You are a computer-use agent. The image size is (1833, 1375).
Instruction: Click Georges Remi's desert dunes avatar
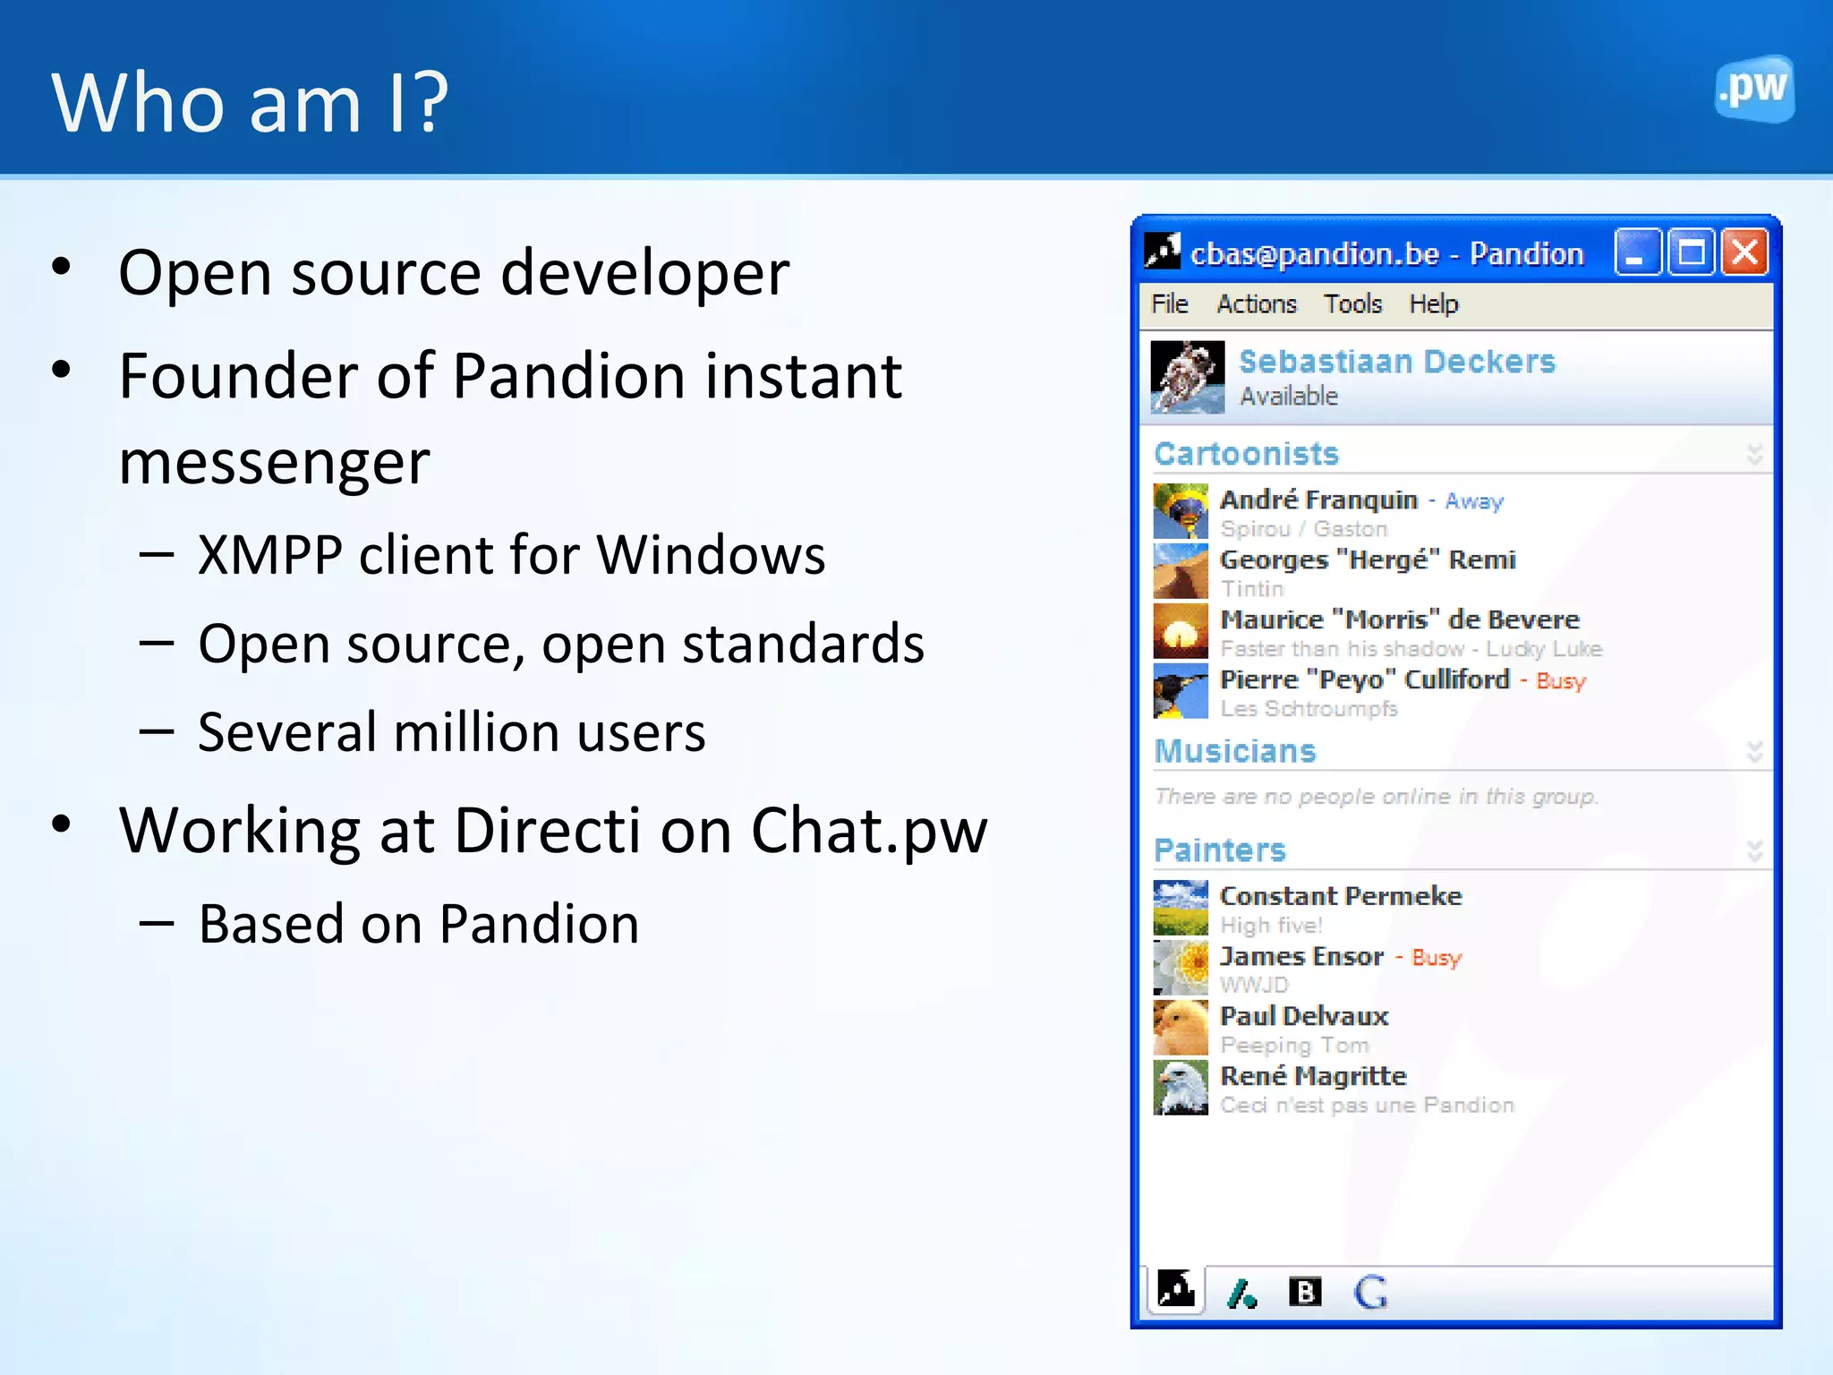[x=1181, y=571]
